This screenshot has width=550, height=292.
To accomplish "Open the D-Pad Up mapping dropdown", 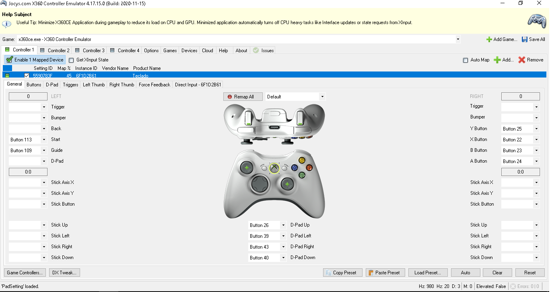I will click(283, 225).
